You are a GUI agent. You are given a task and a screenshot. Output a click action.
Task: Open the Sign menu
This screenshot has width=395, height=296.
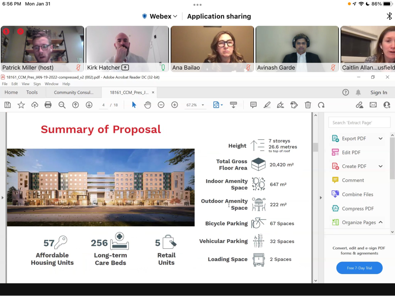(37, 84)
